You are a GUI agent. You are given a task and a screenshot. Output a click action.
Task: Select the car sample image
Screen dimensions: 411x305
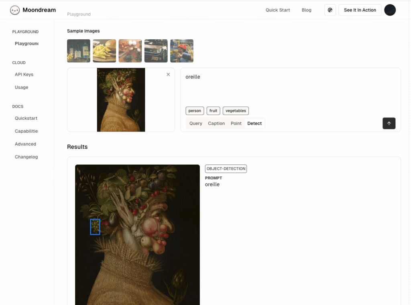pos(156,51)
